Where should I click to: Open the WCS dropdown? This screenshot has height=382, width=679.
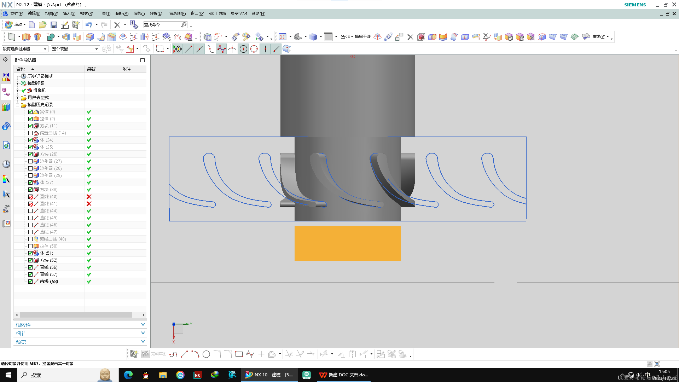[x=347, y=36]
